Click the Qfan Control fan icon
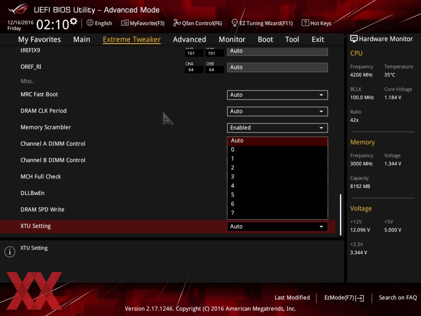The height and width of the screenshot is (316, 421). [x=177, y=23]
